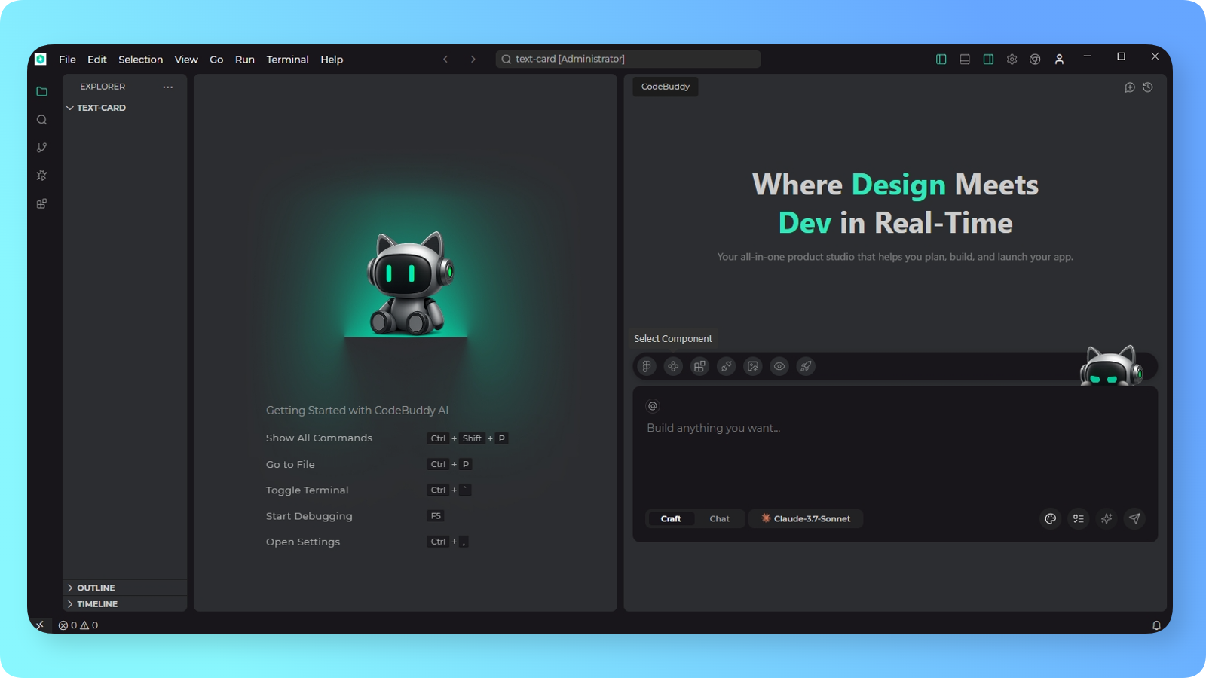Screen dimensions: 1206x678
Task: Open the Terminal menu
Action: click(287, 60)
